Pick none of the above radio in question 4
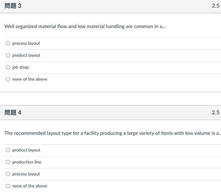The width and height of the screenshot is (221, 194). pyautogui.click(x=8, y=186)
